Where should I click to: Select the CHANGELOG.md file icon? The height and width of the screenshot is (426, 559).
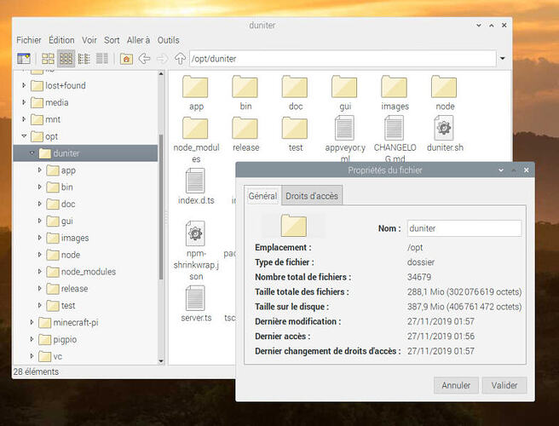point(395,128)
